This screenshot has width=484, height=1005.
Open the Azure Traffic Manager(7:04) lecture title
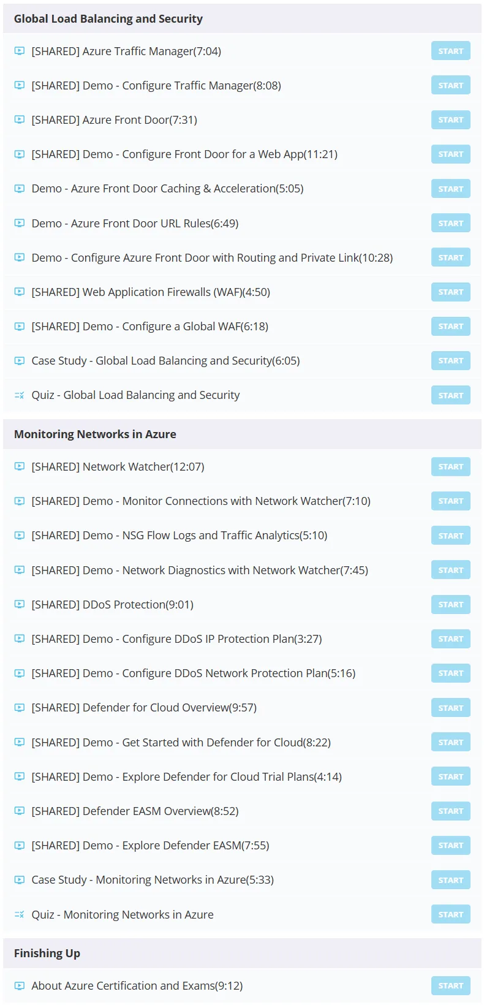point(126,51)
